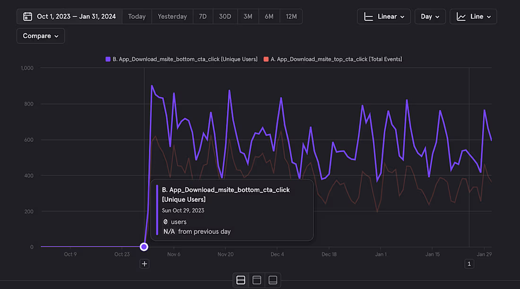
Task: Open the Linear chart scale icon
Action: (x=369, y=16)
